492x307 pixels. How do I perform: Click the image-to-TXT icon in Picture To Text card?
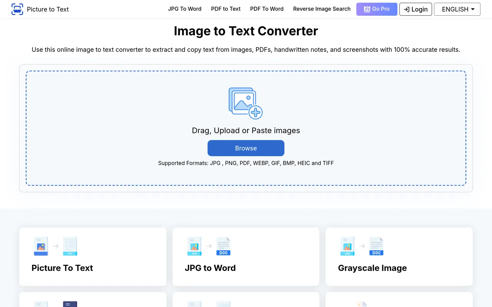click(56, 246)
